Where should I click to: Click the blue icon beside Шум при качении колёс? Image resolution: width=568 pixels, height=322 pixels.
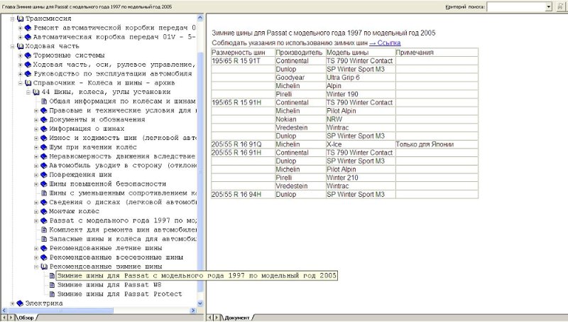44,147
